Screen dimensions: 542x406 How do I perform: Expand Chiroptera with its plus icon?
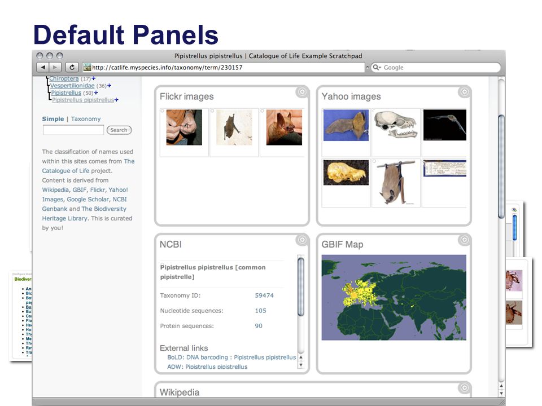(x=93, y=78)
